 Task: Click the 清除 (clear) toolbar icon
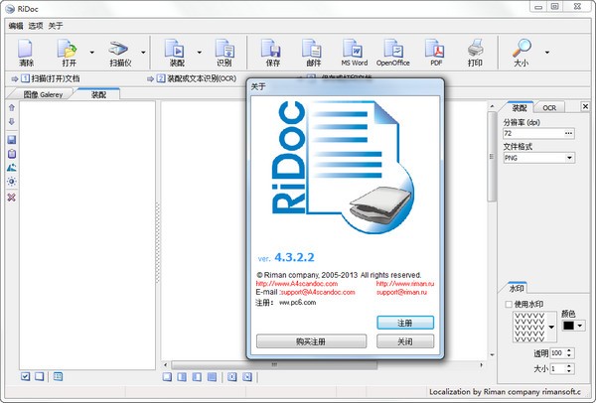click(27, 50)
